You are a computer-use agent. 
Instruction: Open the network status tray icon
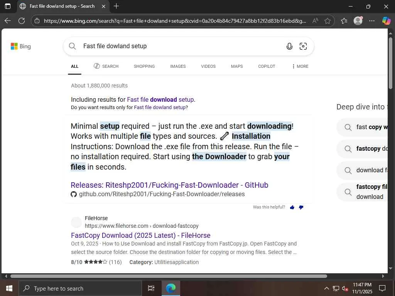pos(336,288)
